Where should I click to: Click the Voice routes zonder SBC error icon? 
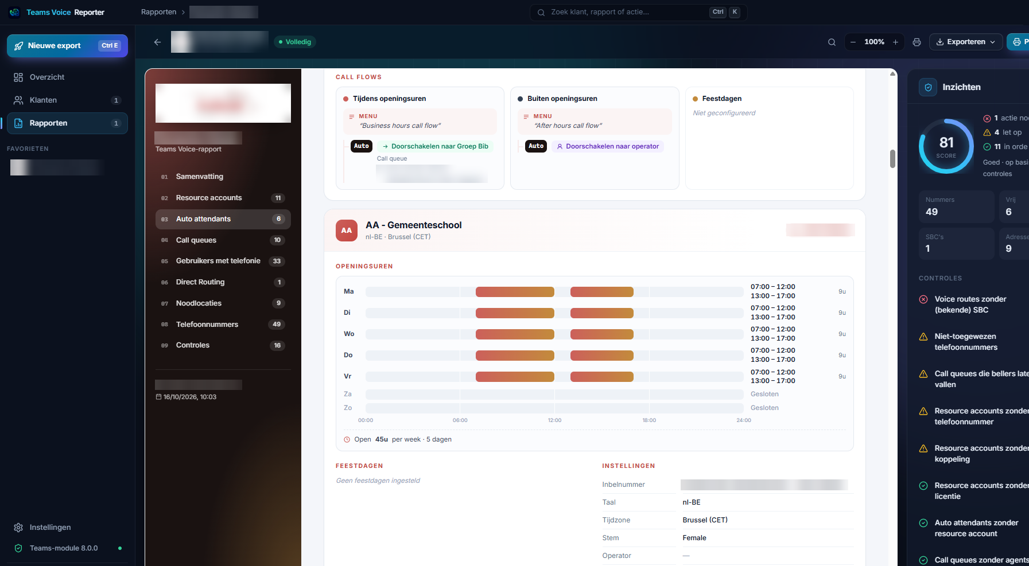coord(923,299)
